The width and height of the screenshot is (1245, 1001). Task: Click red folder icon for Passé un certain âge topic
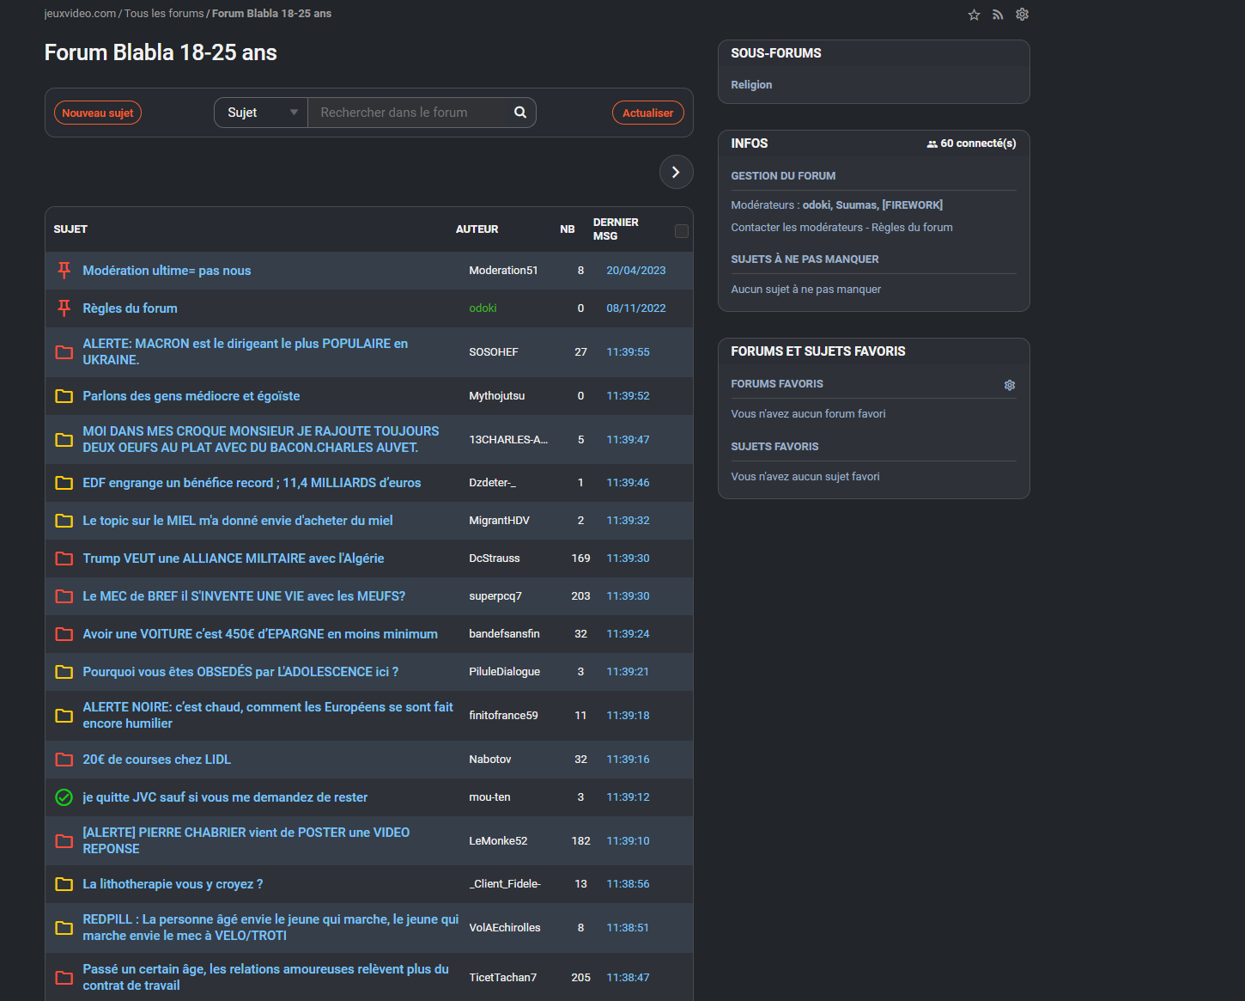coord(64,978)
